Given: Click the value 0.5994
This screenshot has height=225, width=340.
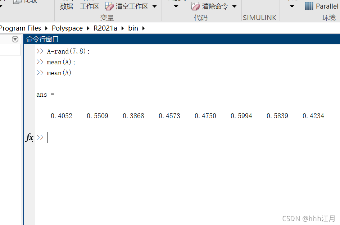Looking at the screenshot, I should (241, 116).
